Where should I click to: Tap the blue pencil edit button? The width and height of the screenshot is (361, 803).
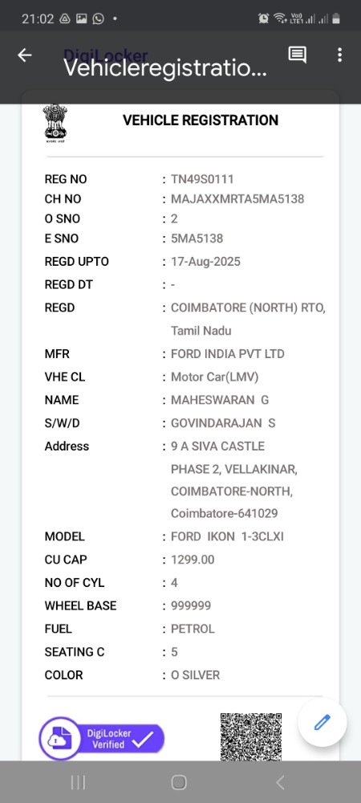tap(322, 722)
